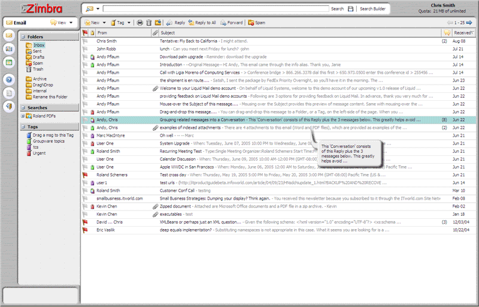Open the Trash folder
The image size is (479, 307).
(38, 70)
